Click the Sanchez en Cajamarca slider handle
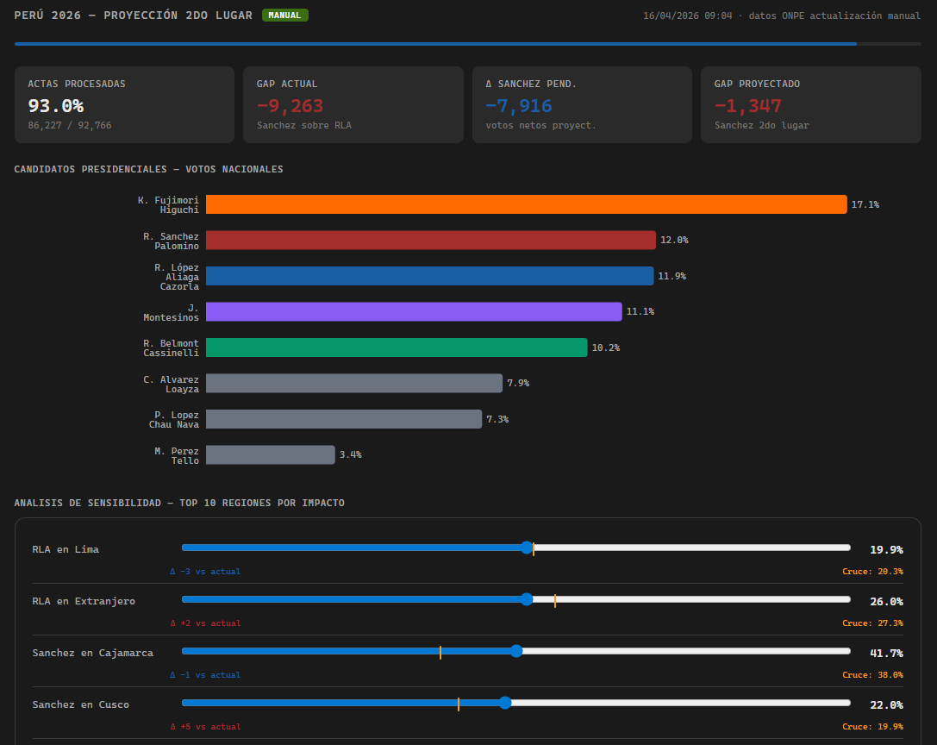 516,651
